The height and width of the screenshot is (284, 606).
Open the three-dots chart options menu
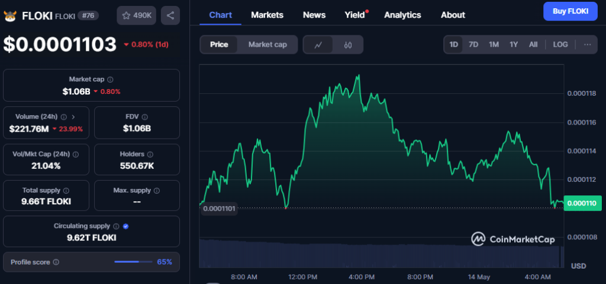(x=588, y=44)
